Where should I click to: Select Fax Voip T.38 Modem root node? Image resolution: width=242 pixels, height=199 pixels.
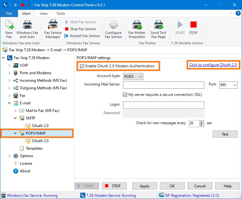[x=31, y=58]
